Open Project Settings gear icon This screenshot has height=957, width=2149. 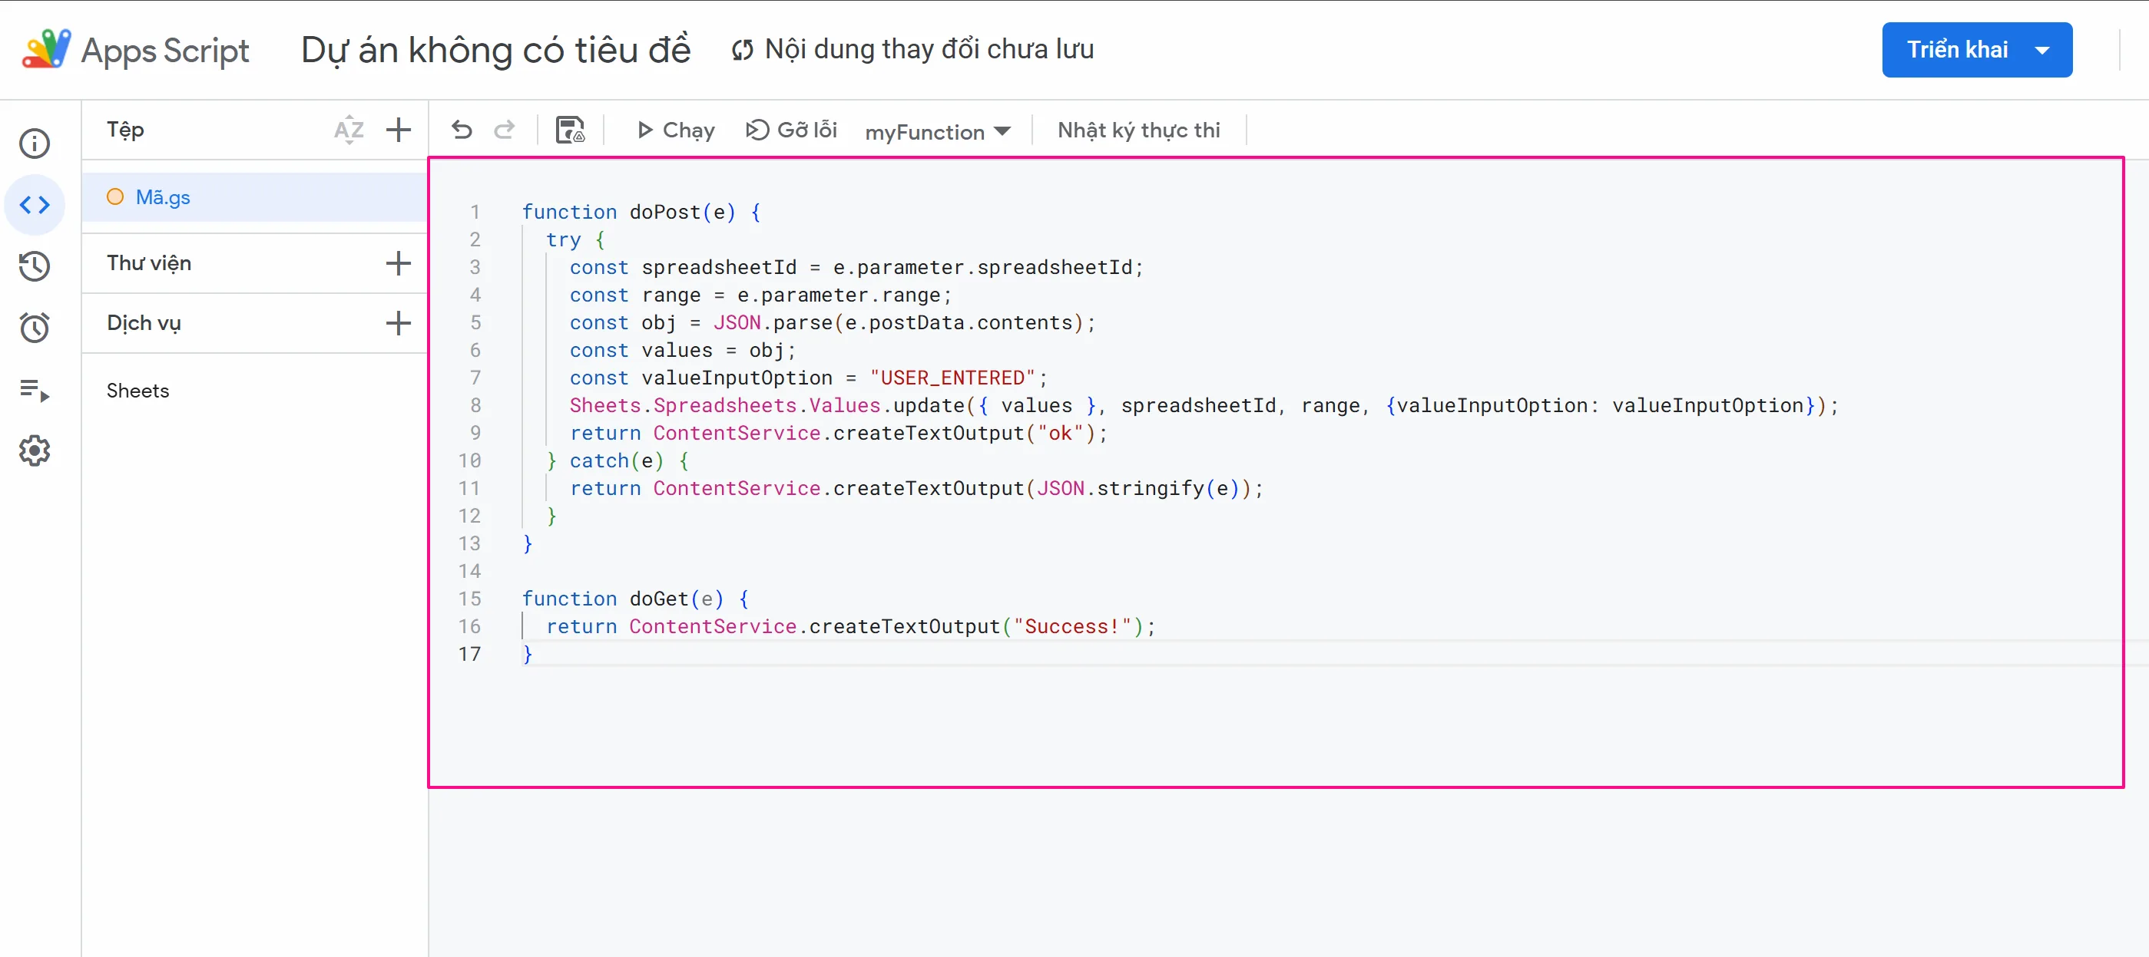[x=35, y=451]
